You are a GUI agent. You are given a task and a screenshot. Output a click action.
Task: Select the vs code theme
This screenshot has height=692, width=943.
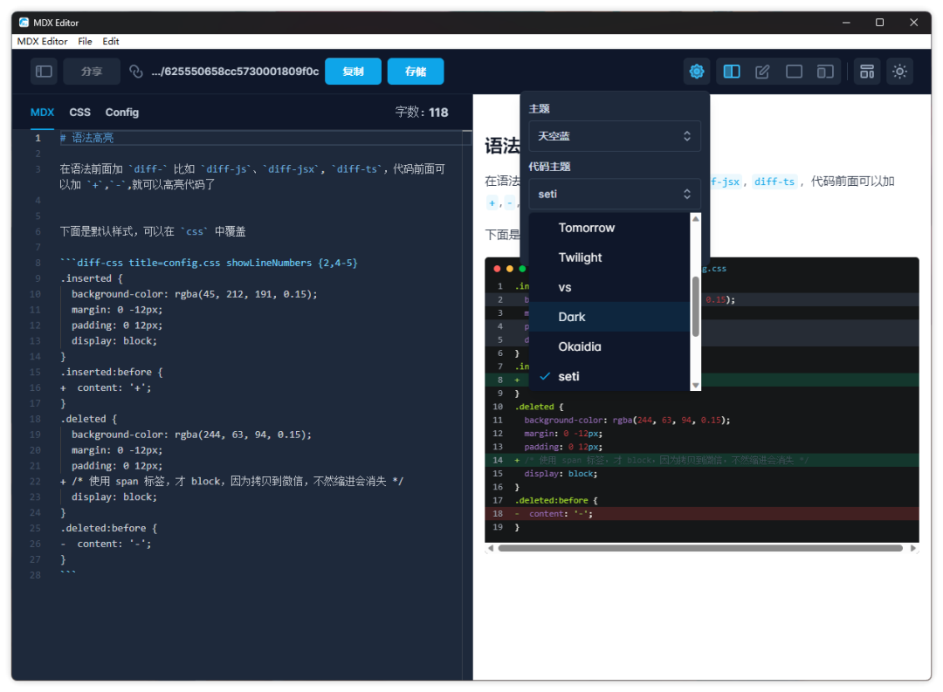pyautogui.click(x=609, y=287)
